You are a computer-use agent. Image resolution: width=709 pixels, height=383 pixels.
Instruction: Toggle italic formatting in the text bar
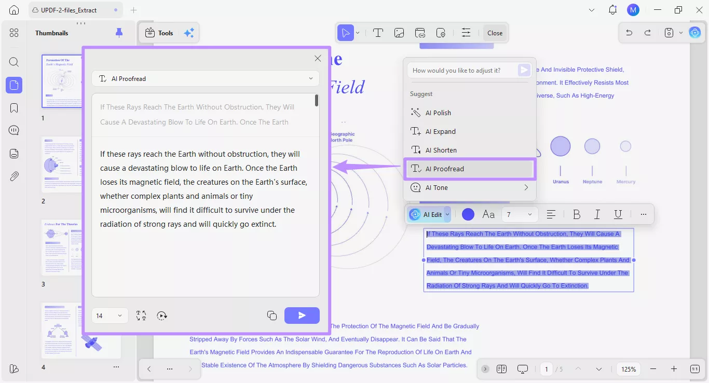[x=597, y=214]
